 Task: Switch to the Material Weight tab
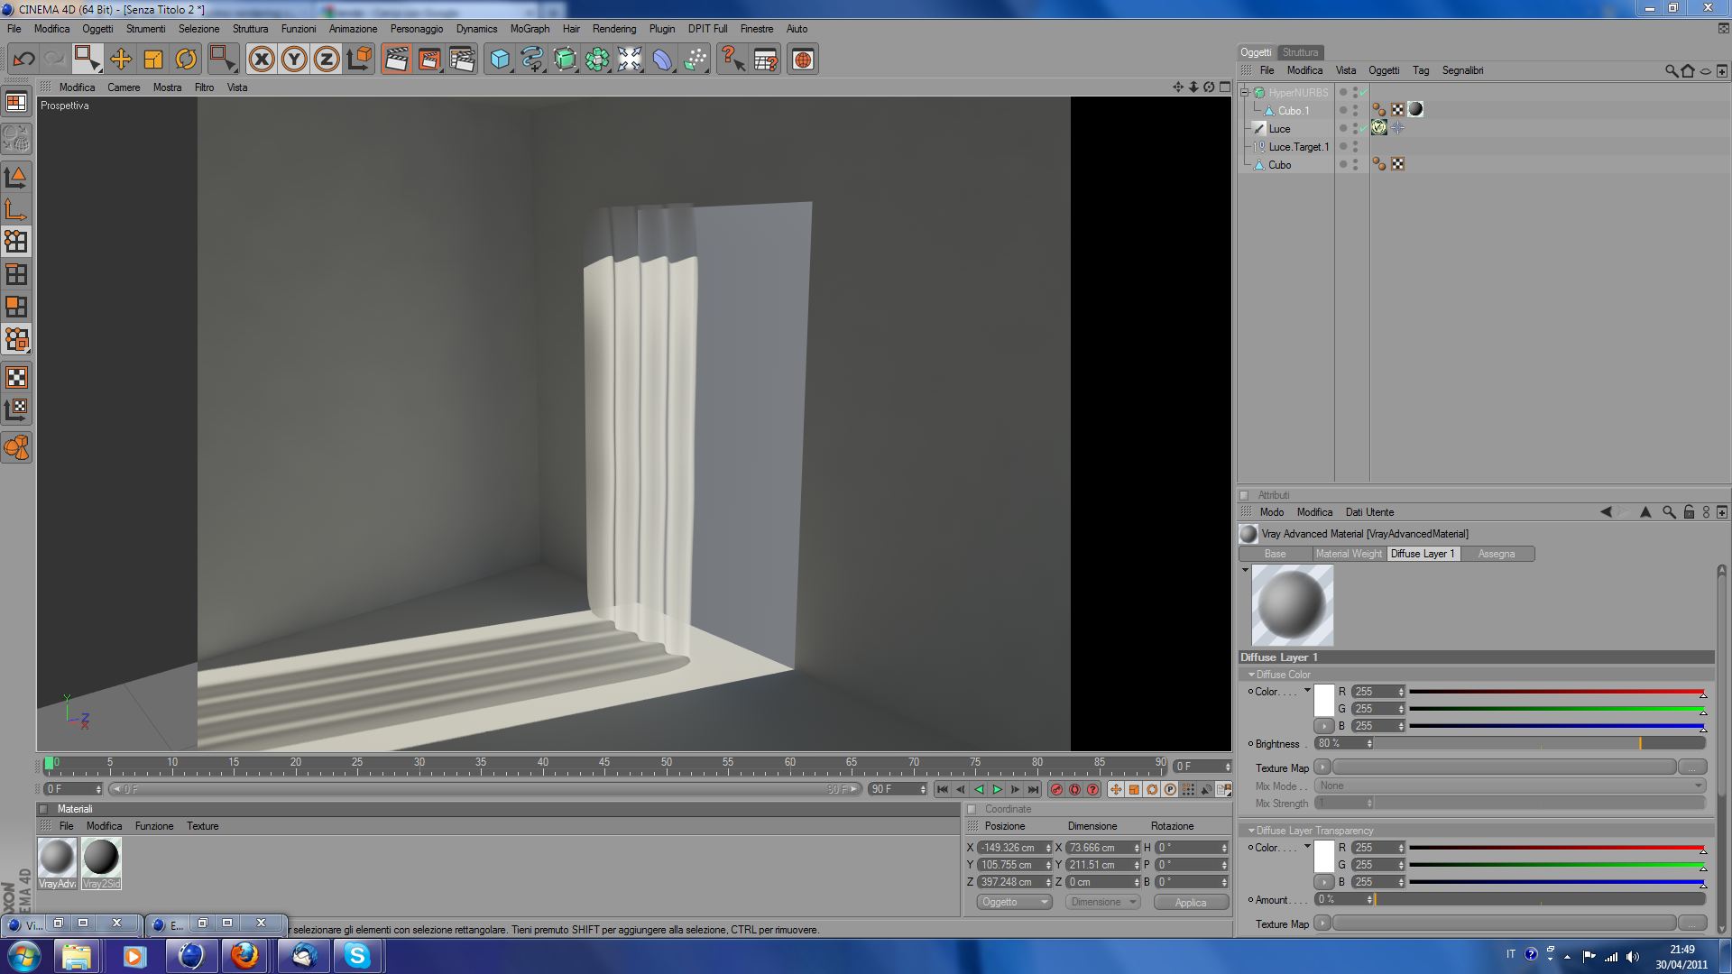1348,554
